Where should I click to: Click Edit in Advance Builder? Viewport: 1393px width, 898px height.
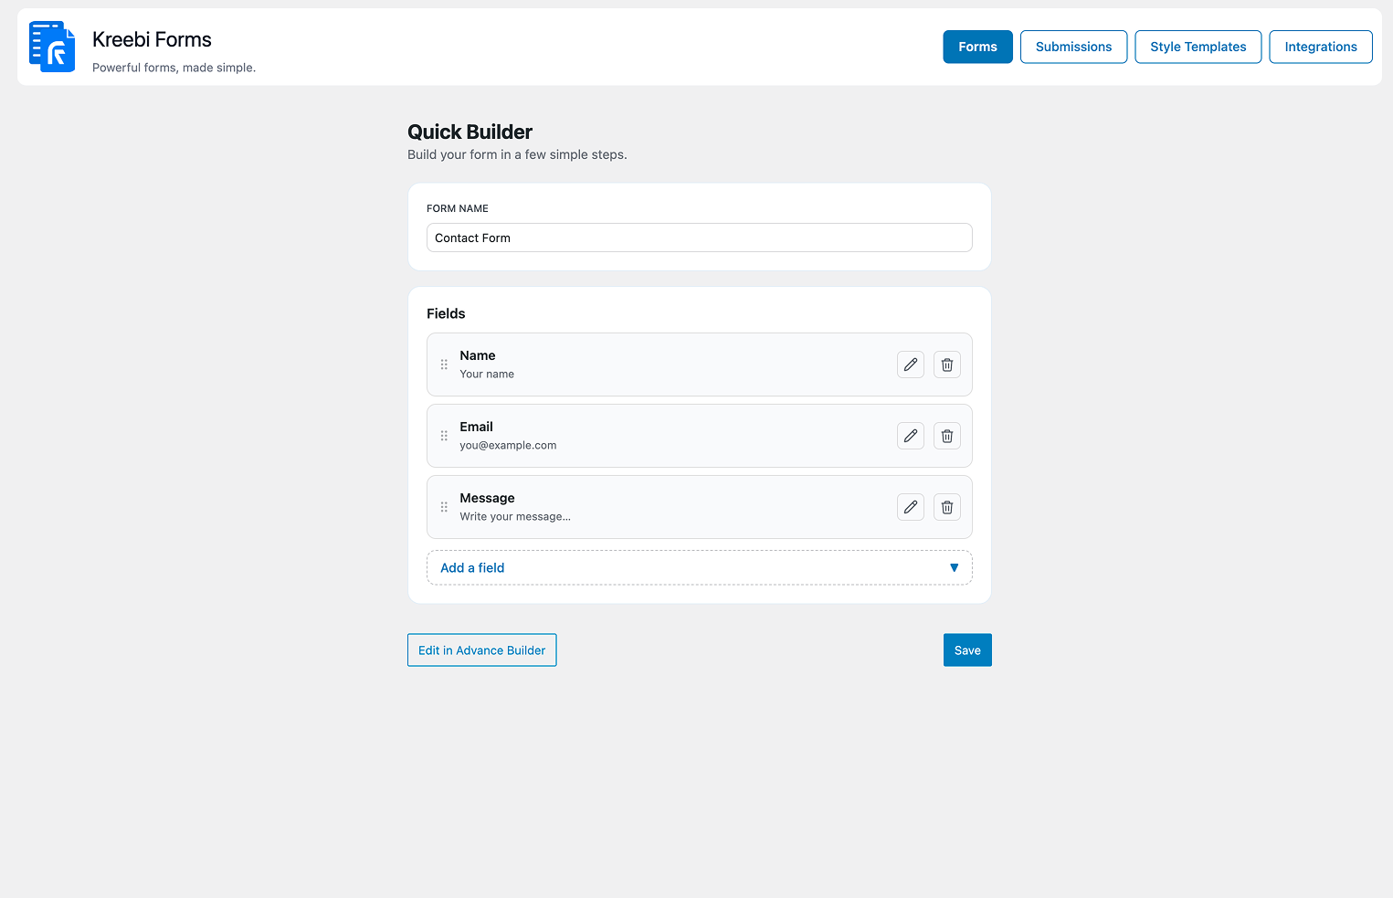coord(481,650)
